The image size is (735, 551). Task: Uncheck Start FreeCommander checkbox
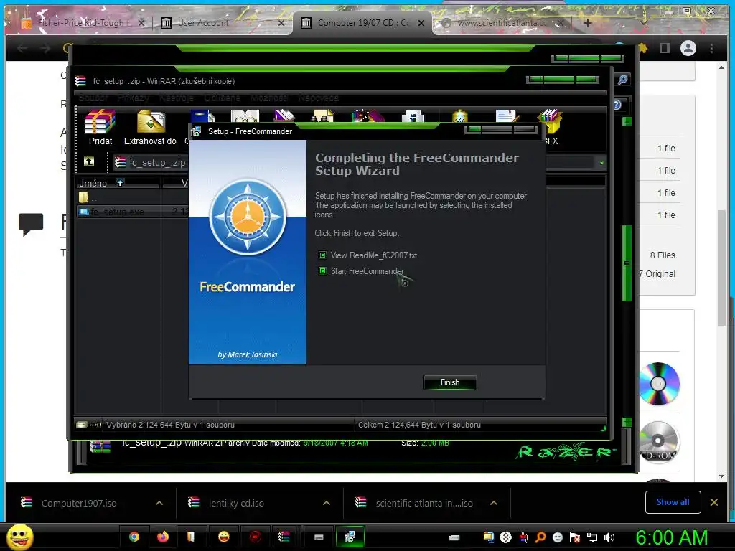[322, 270]
